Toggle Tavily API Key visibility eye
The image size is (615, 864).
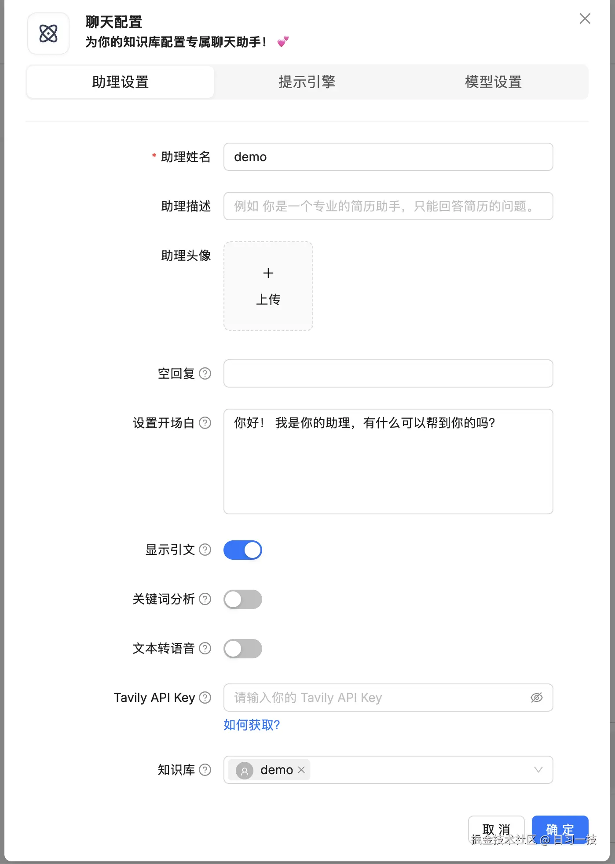click(x=537, y=698)
